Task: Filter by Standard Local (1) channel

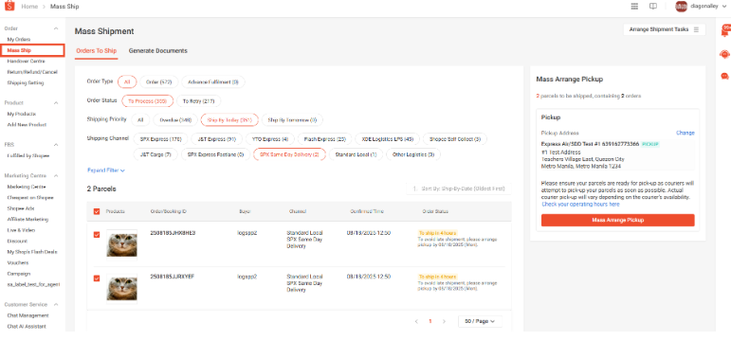Action: 356,154
